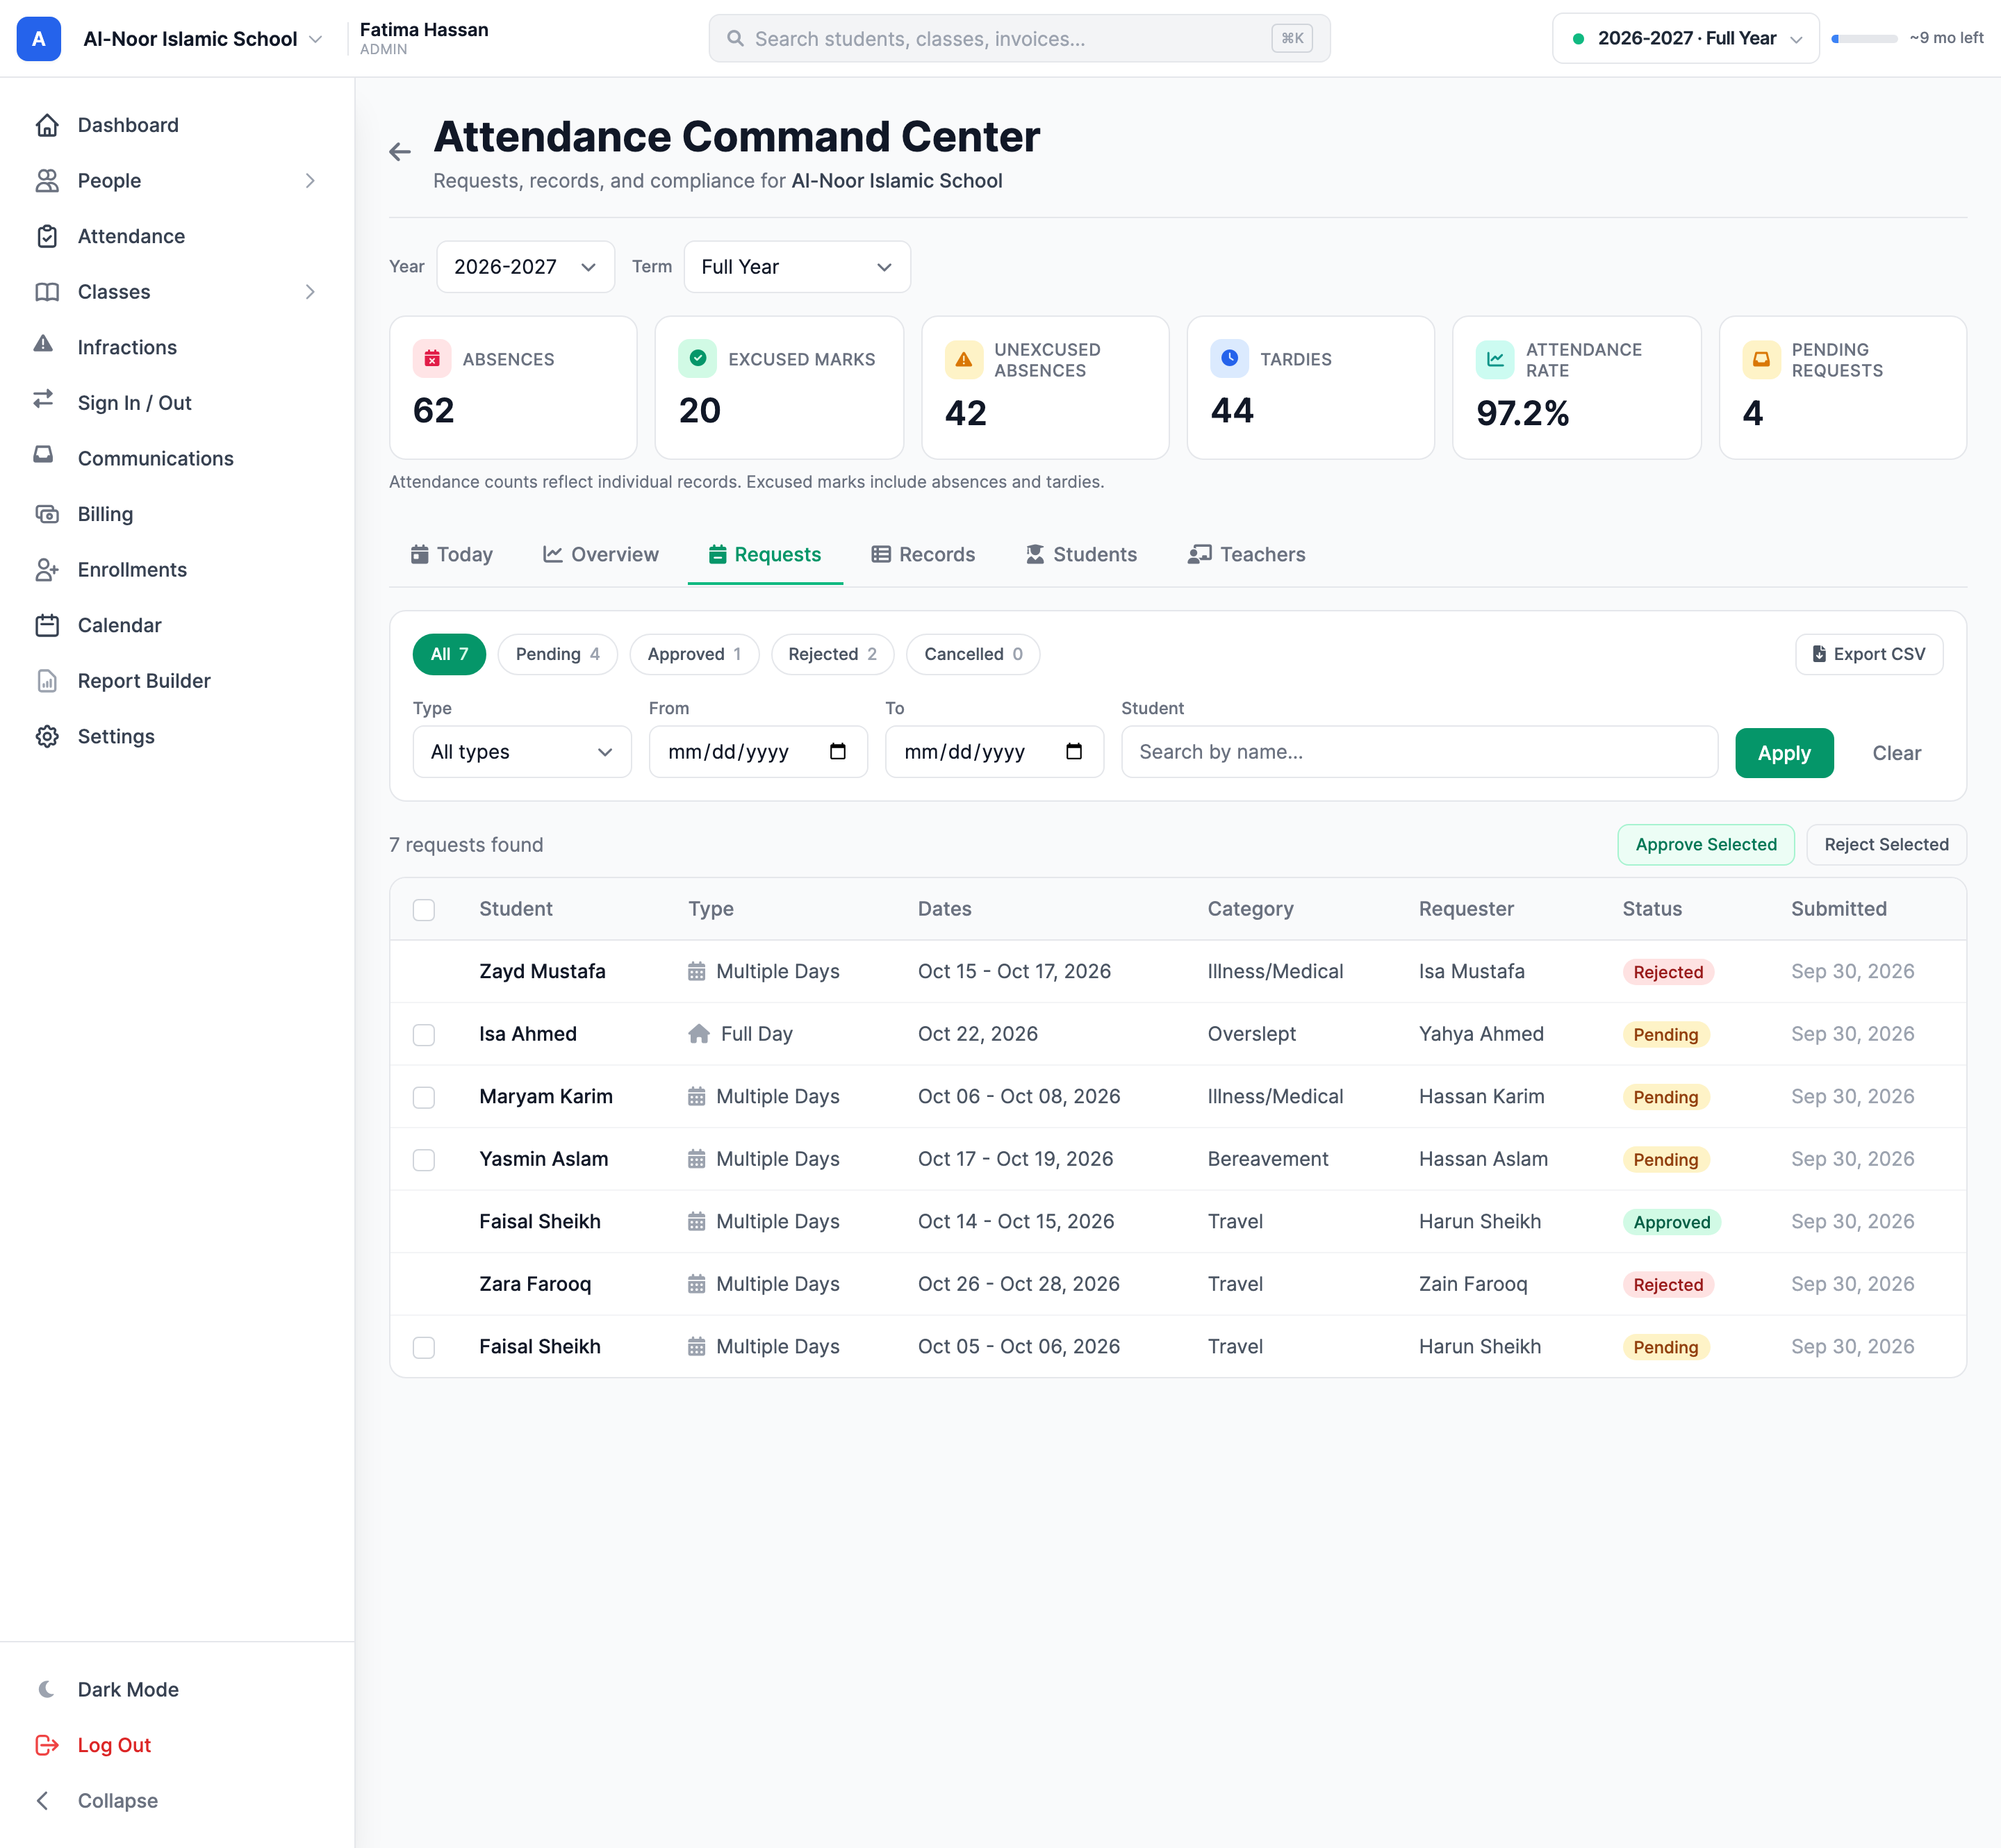Select Yasmin Aslam's row checkbox

[424, 1160]
